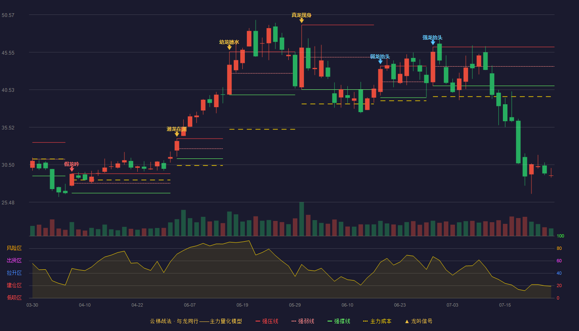This screenshot has width=579, height=331.
Task: Click the 07-15 date axis label
Action: click(x=505, y=305)
